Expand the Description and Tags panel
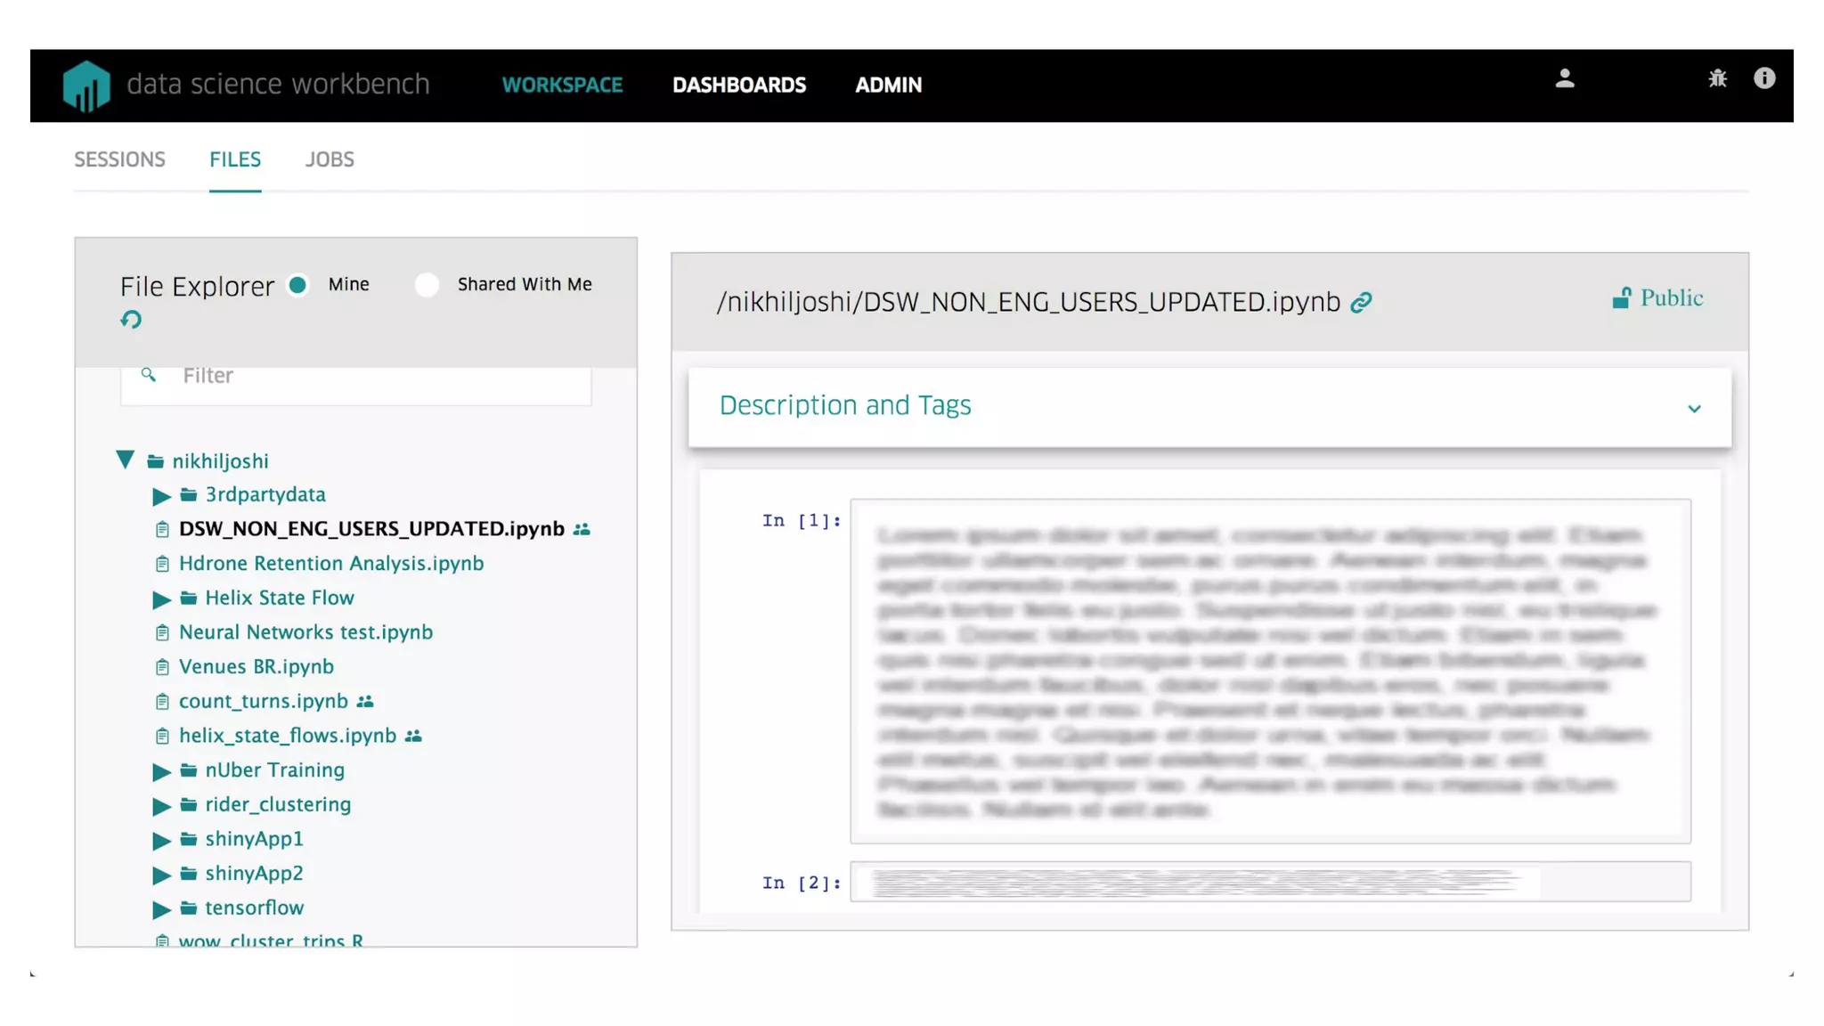The height and width of the screenshot is (1026, 1824). pyautogui.click(x=1693, y=409)
